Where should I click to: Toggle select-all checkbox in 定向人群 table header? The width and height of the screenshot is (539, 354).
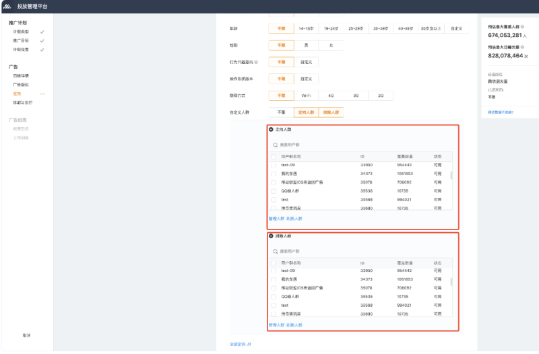[x=274, y=156]
